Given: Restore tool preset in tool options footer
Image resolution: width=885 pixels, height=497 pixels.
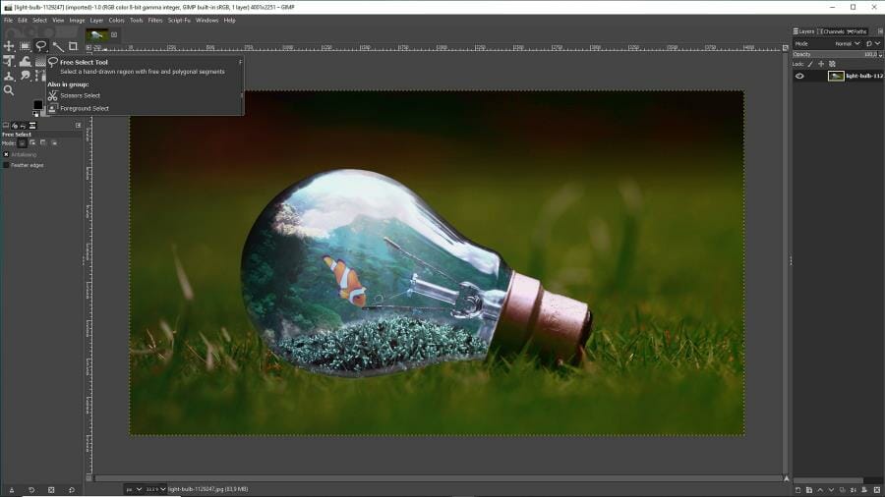Looking at the screenshot, I should 31,490.
